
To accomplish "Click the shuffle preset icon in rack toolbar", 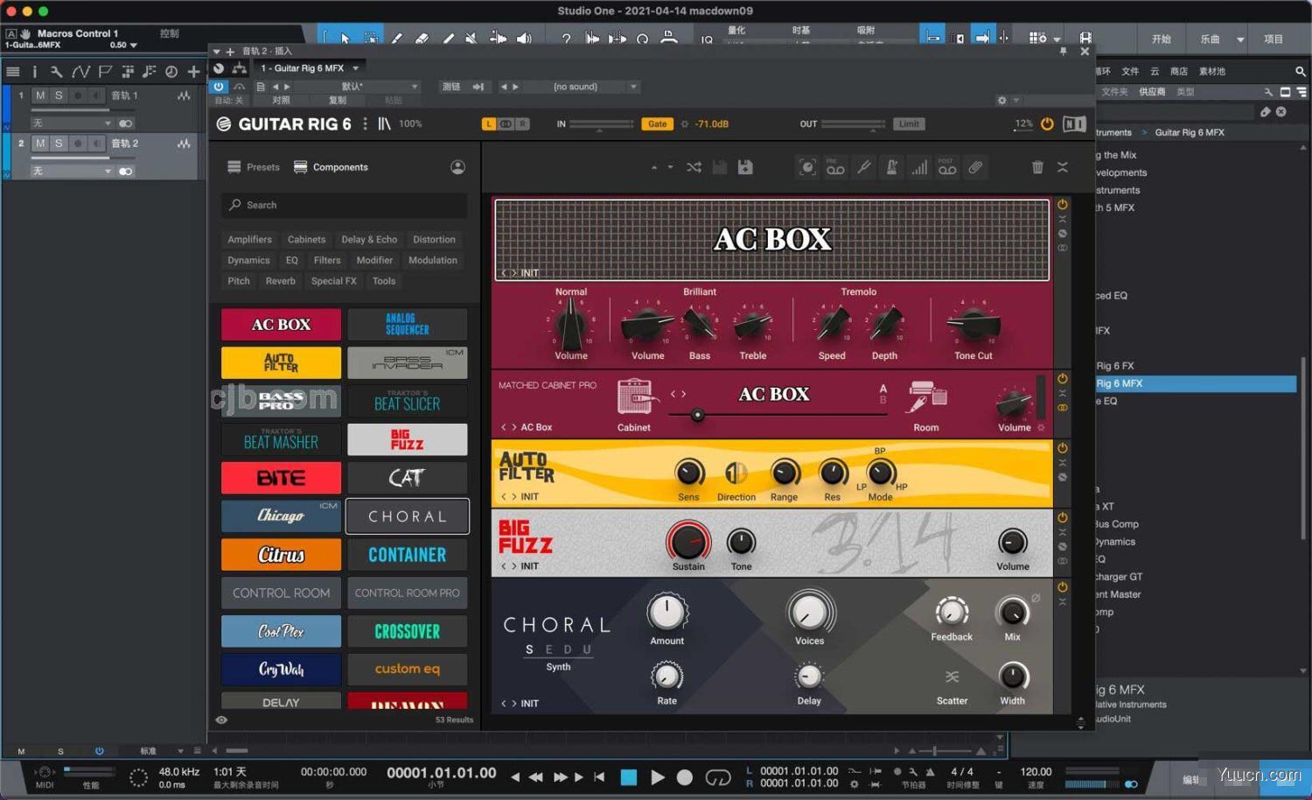I will [x=694, y=167].
